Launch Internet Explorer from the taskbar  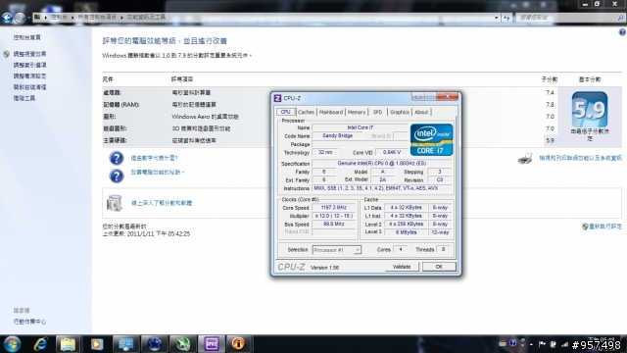(x=40, y=344)
